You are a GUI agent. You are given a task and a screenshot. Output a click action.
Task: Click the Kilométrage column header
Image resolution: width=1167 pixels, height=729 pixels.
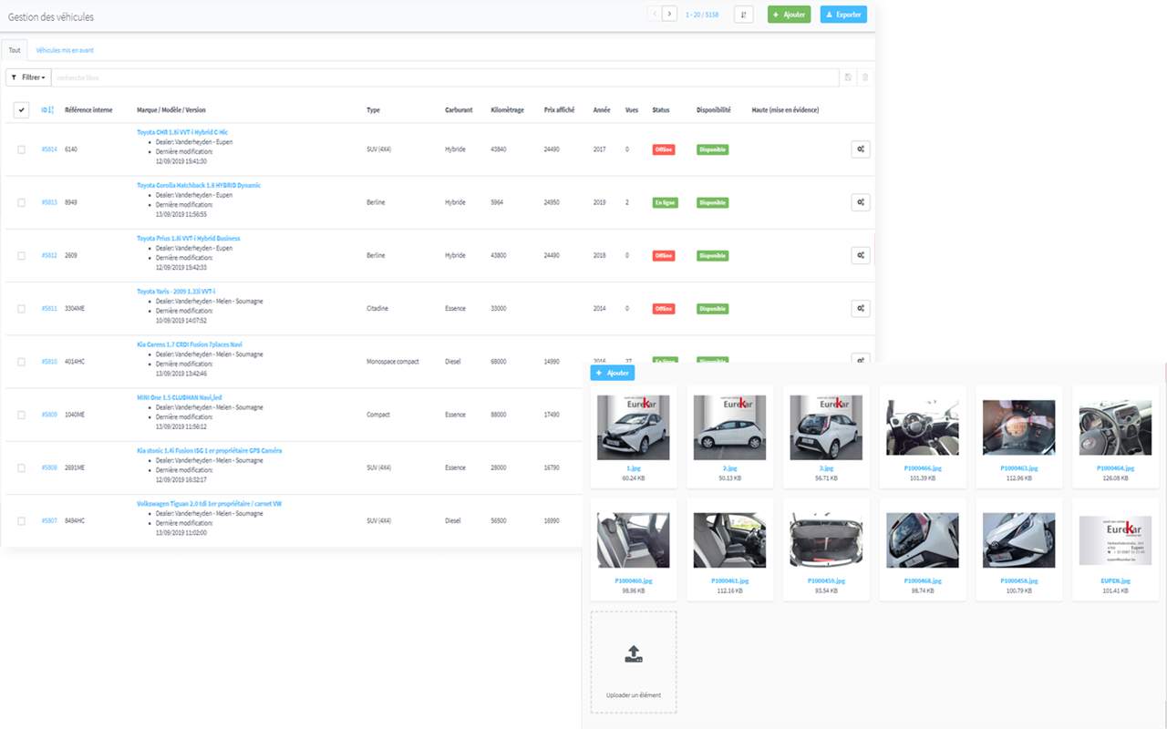point(507,110)
